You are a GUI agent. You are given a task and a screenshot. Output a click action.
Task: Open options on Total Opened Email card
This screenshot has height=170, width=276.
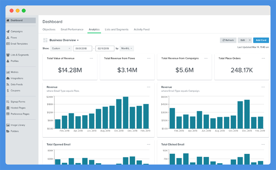coord(149,144)
